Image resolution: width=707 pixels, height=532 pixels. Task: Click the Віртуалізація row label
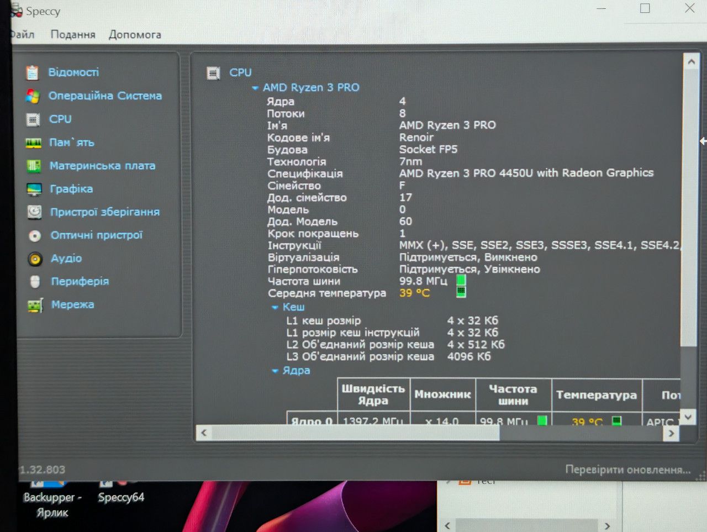(303, 257)
